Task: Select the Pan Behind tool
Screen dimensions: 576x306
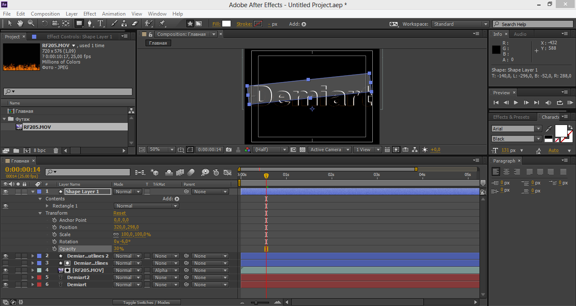Action: pyautogui.click(x=66, y=24)
